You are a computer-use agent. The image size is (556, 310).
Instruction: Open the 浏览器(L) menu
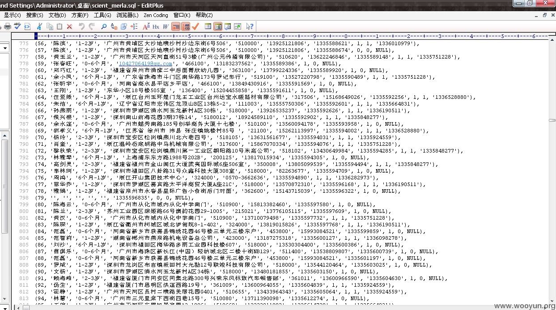pos(127,15)
